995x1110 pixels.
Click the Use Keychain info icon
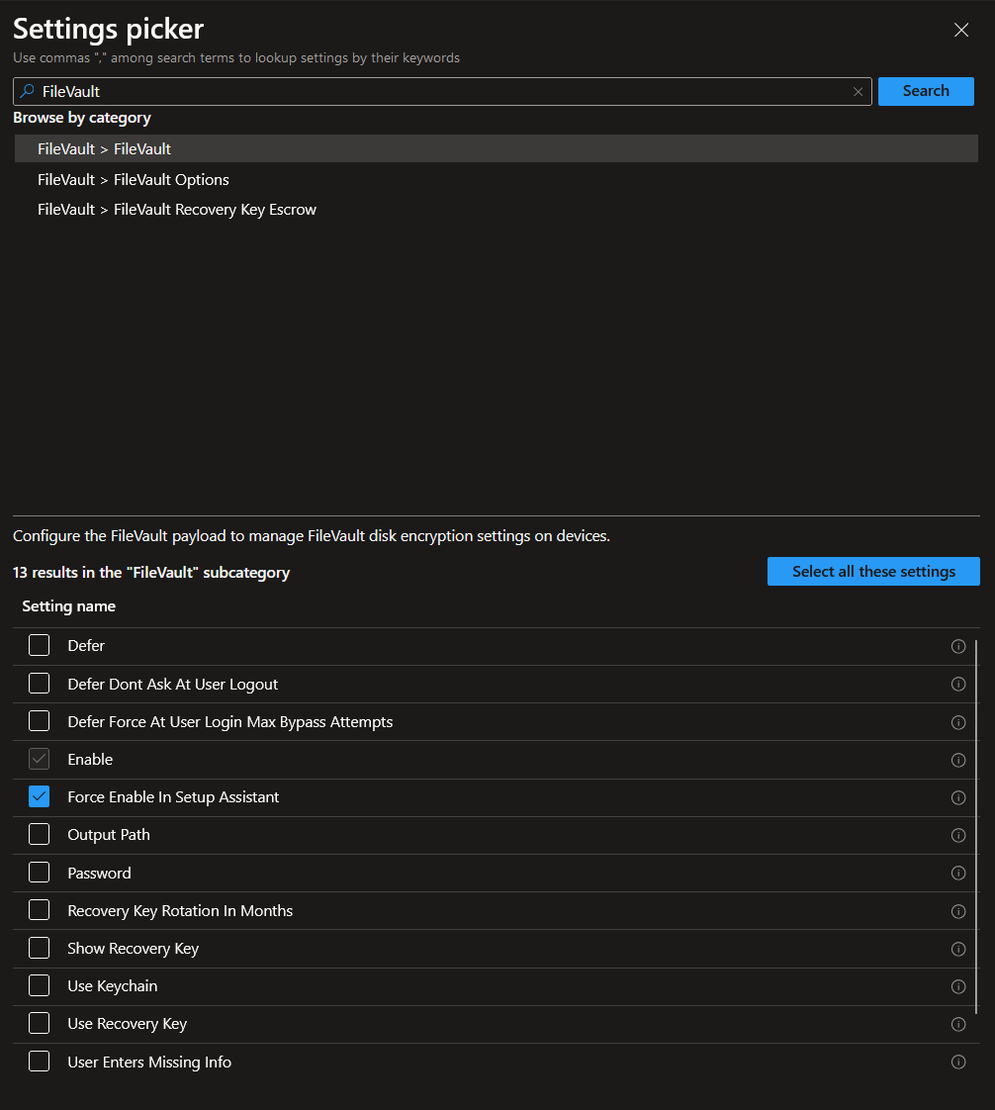(x=958, y=986)
